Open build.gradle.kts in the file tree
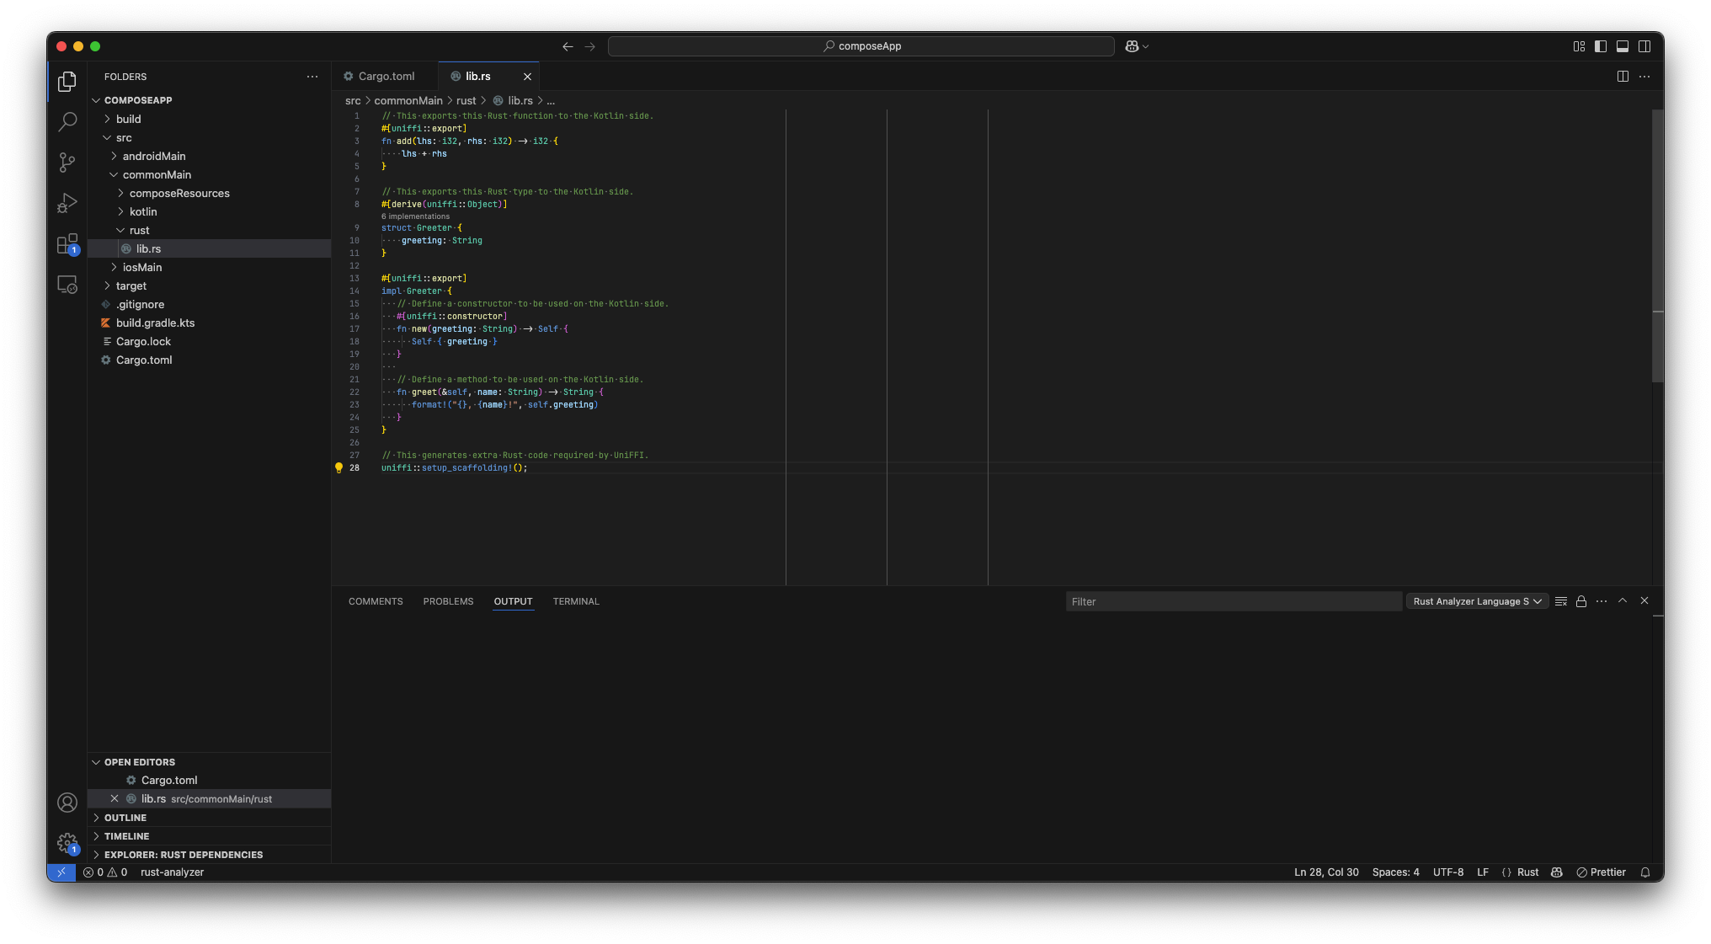 (x=155, y=323)
